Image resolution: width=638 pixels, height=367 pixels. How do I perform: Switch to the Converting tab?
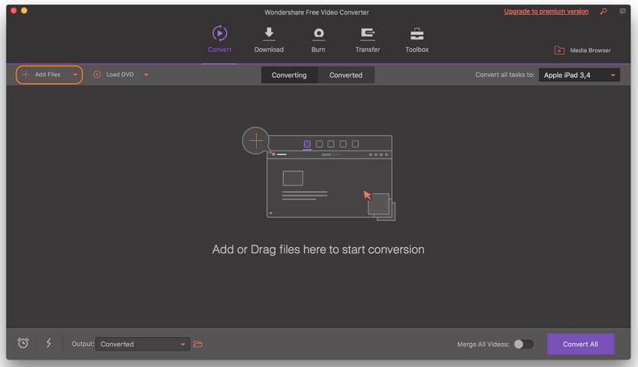[x=289, y=75]
